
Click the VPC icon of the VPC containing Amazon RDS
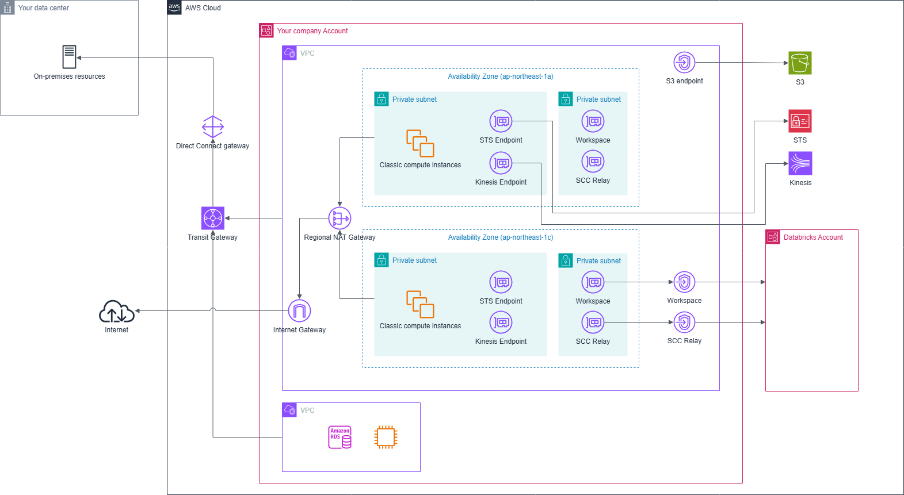(289, 410)
